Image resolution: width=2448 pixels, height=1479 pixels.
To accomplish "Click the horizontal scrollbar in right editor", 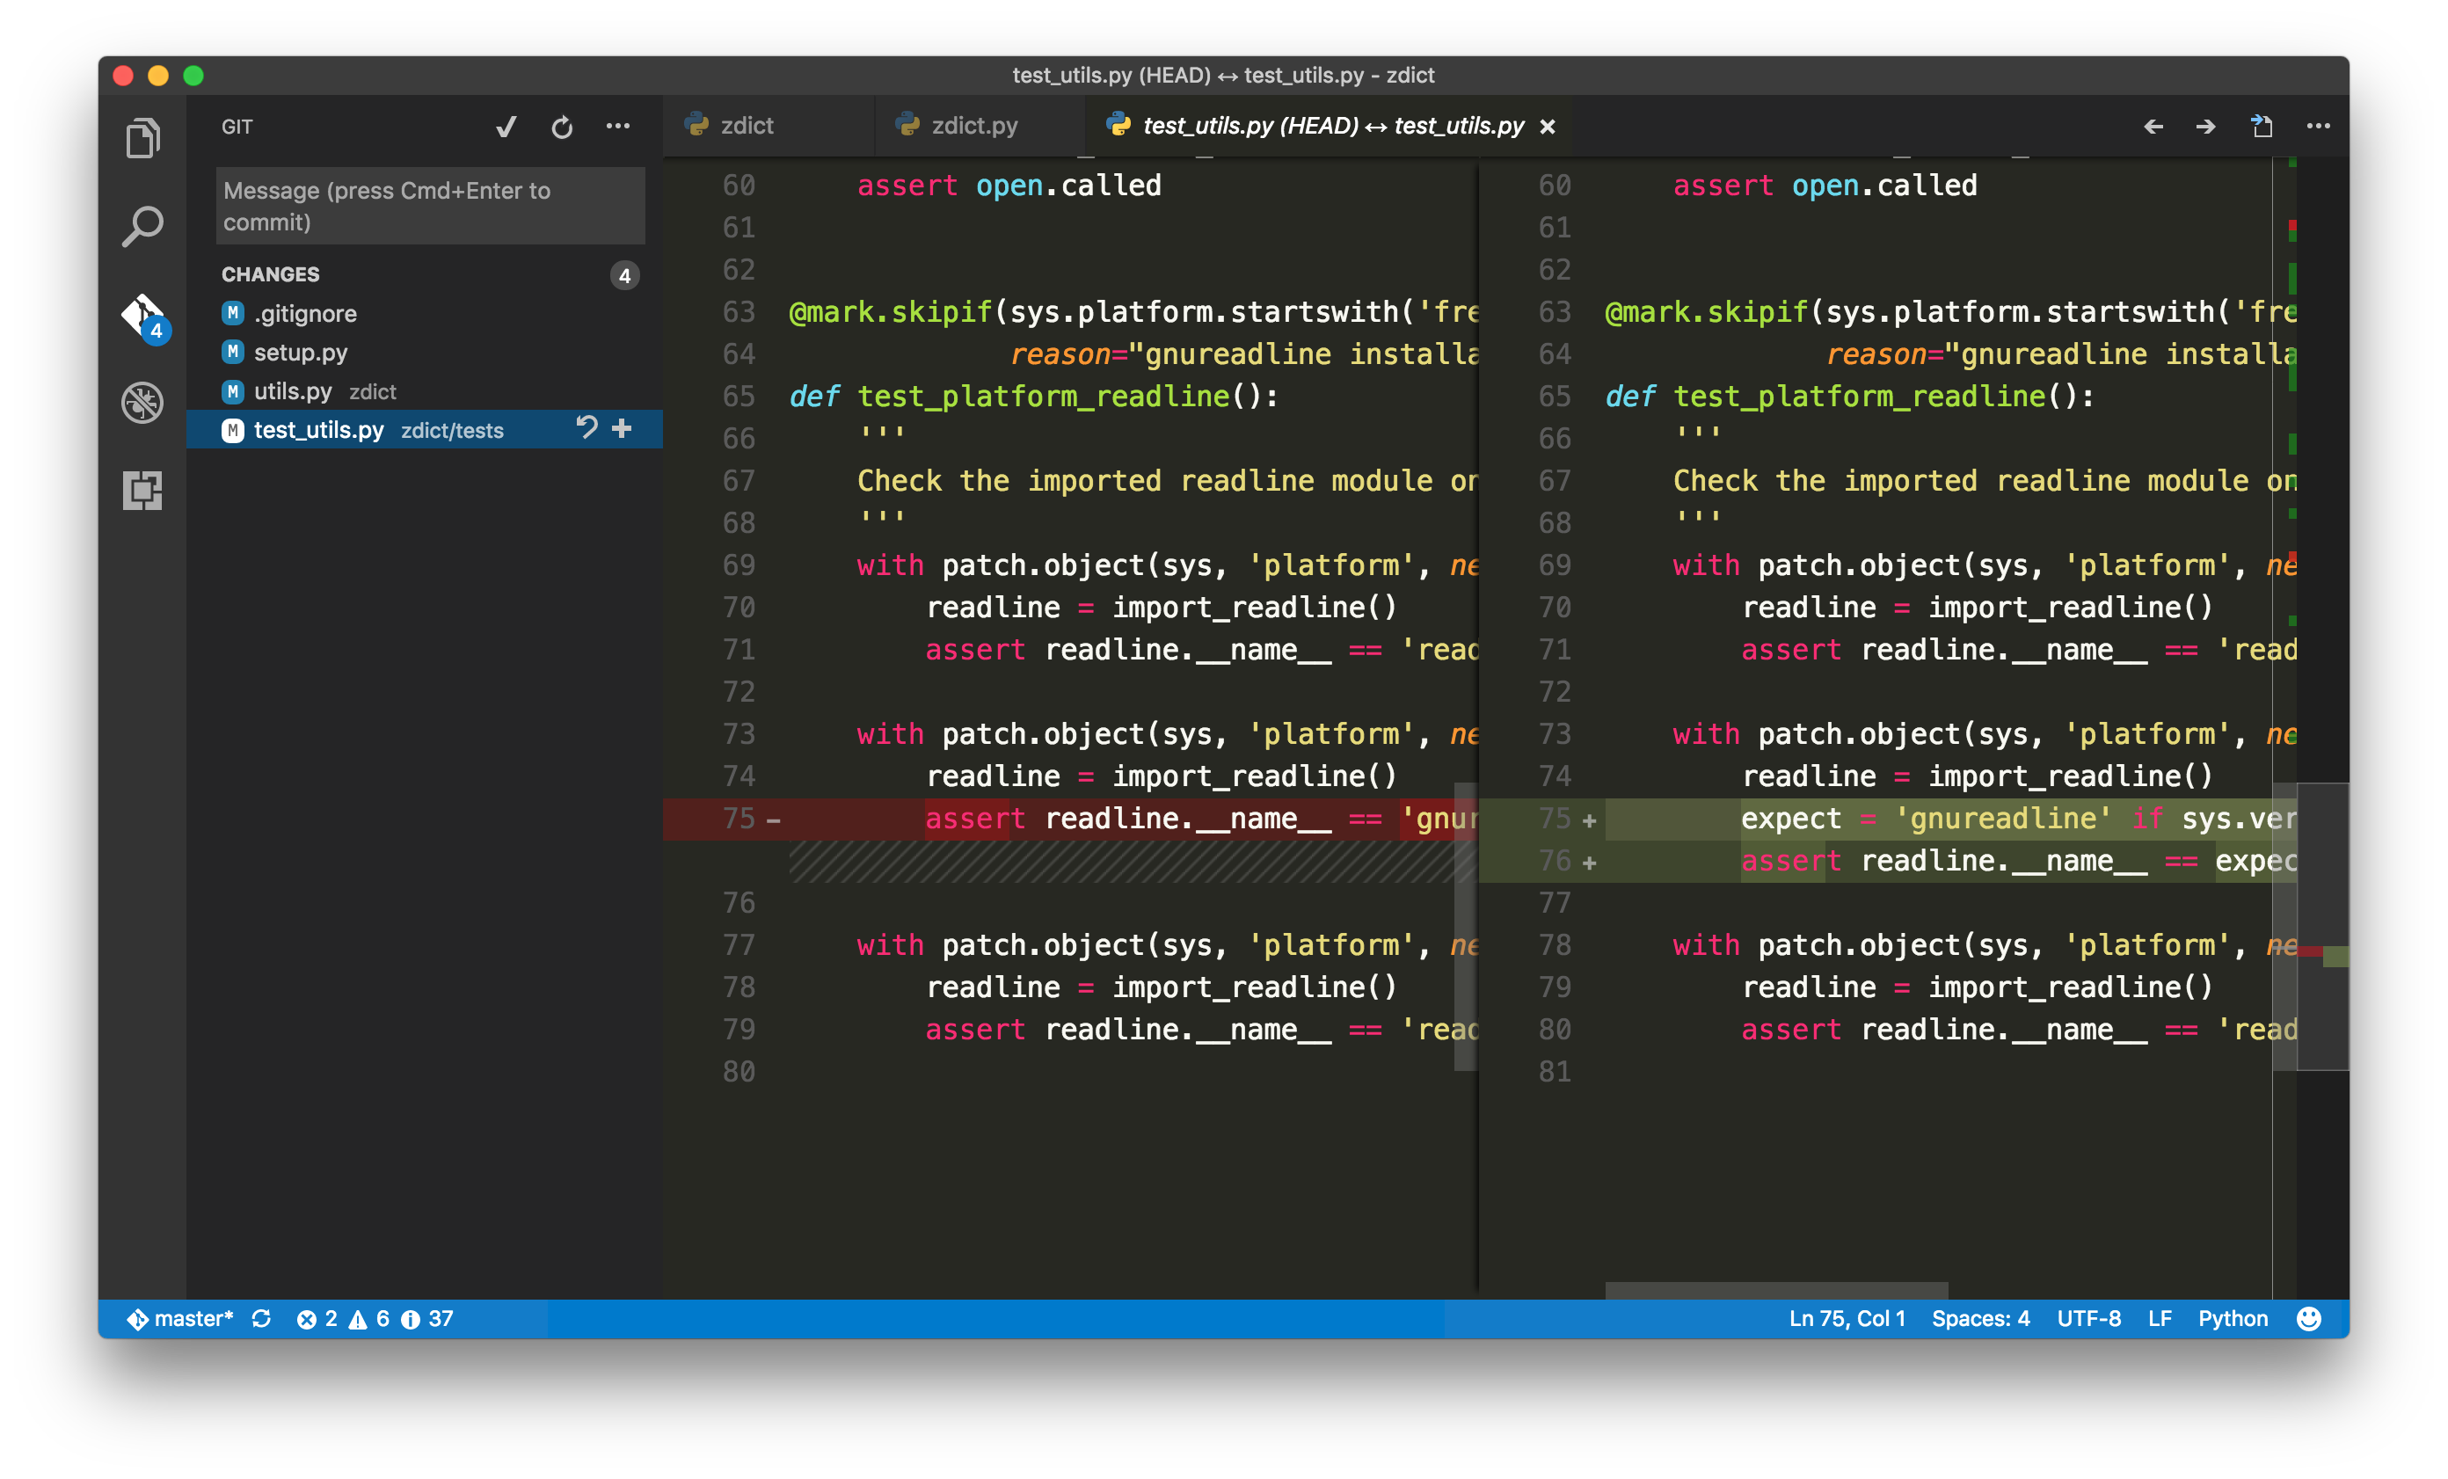I will [x=1775, y=1289].
